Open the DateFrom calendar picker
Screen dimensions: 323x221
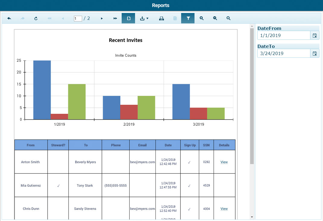pyautogui.click(x=315, y=36)
